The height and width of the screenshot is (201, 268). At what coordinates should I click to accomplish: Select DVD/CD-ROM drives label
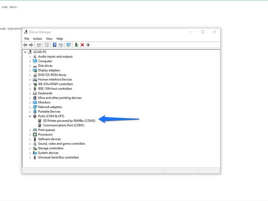52,75
